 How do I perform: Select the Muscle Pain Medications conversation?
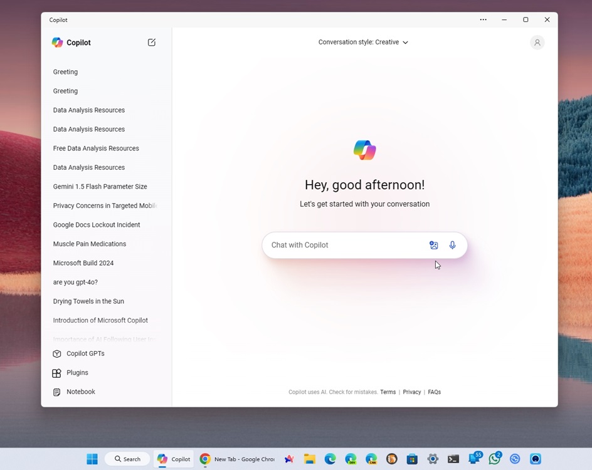89,243
